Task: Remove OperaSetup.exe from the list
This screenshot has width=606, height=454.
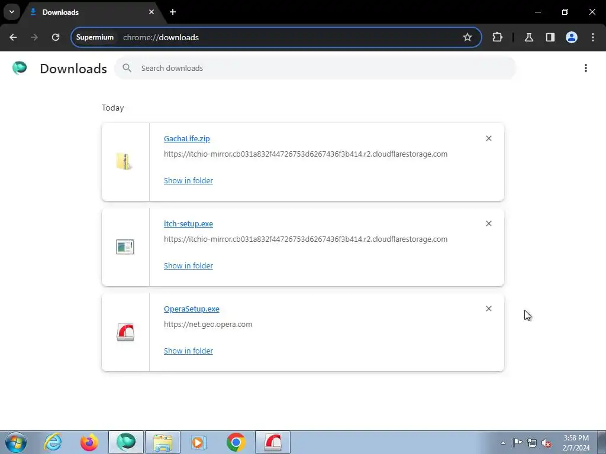Action: 488,309
